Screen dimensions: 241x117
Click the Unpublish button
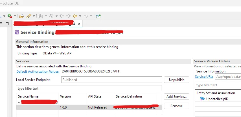click(176, 80)
